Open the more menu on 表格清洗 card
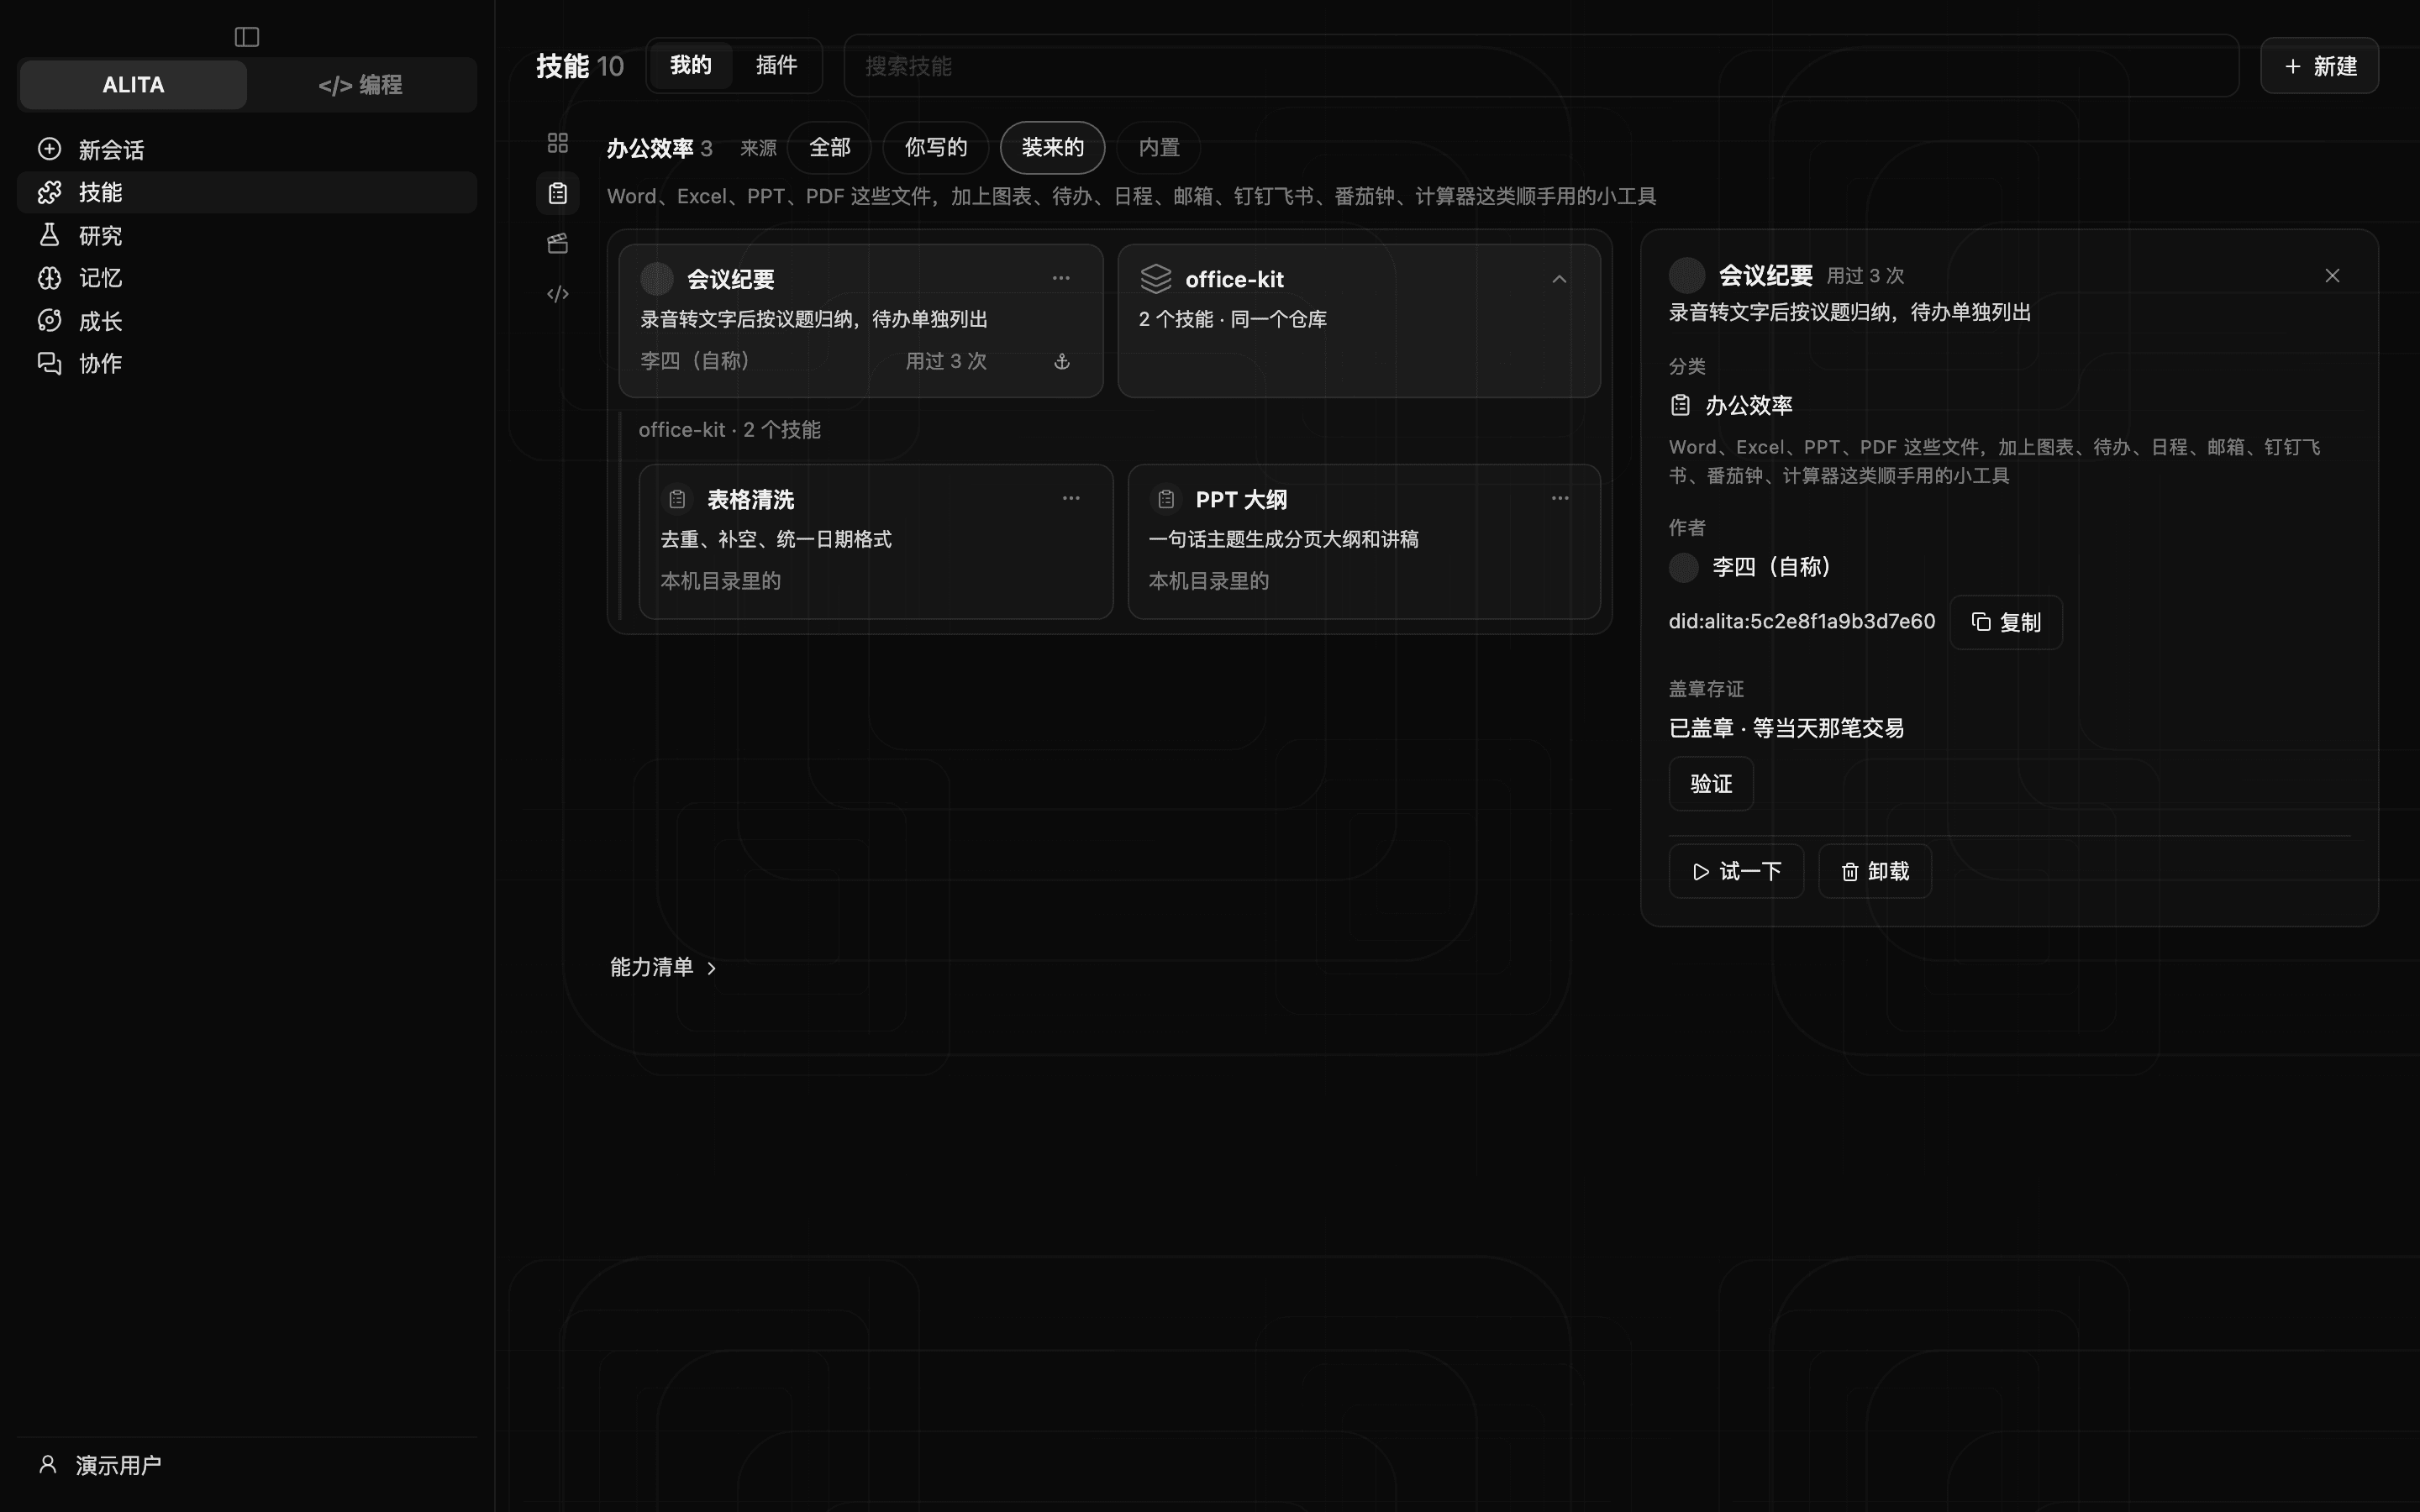 [x=1071, y=498]
